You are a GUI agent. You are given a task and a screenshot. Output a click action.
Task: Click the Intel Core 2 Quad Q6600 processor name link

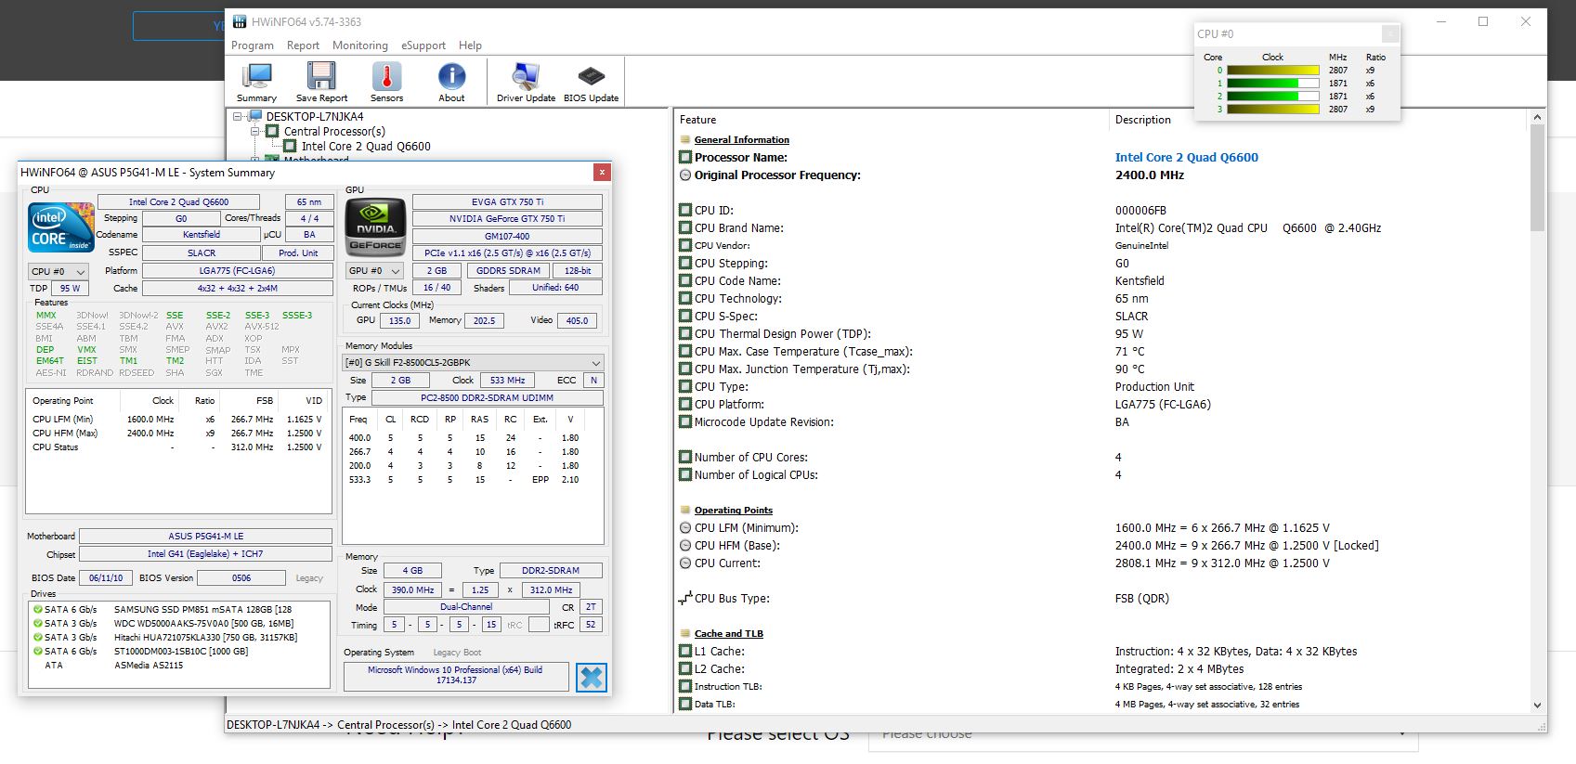(x=1187, y=157)
